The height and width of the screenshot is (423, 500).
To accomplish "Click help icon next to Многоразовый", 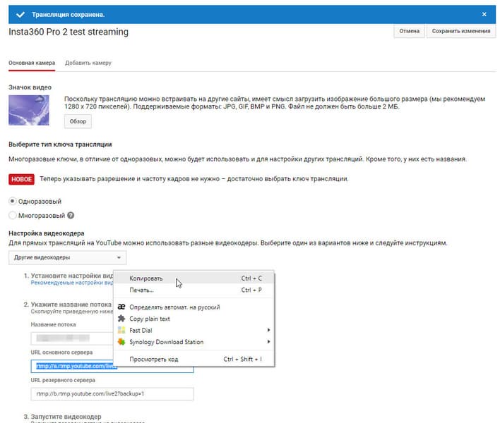I will click(x=71, y=216).
